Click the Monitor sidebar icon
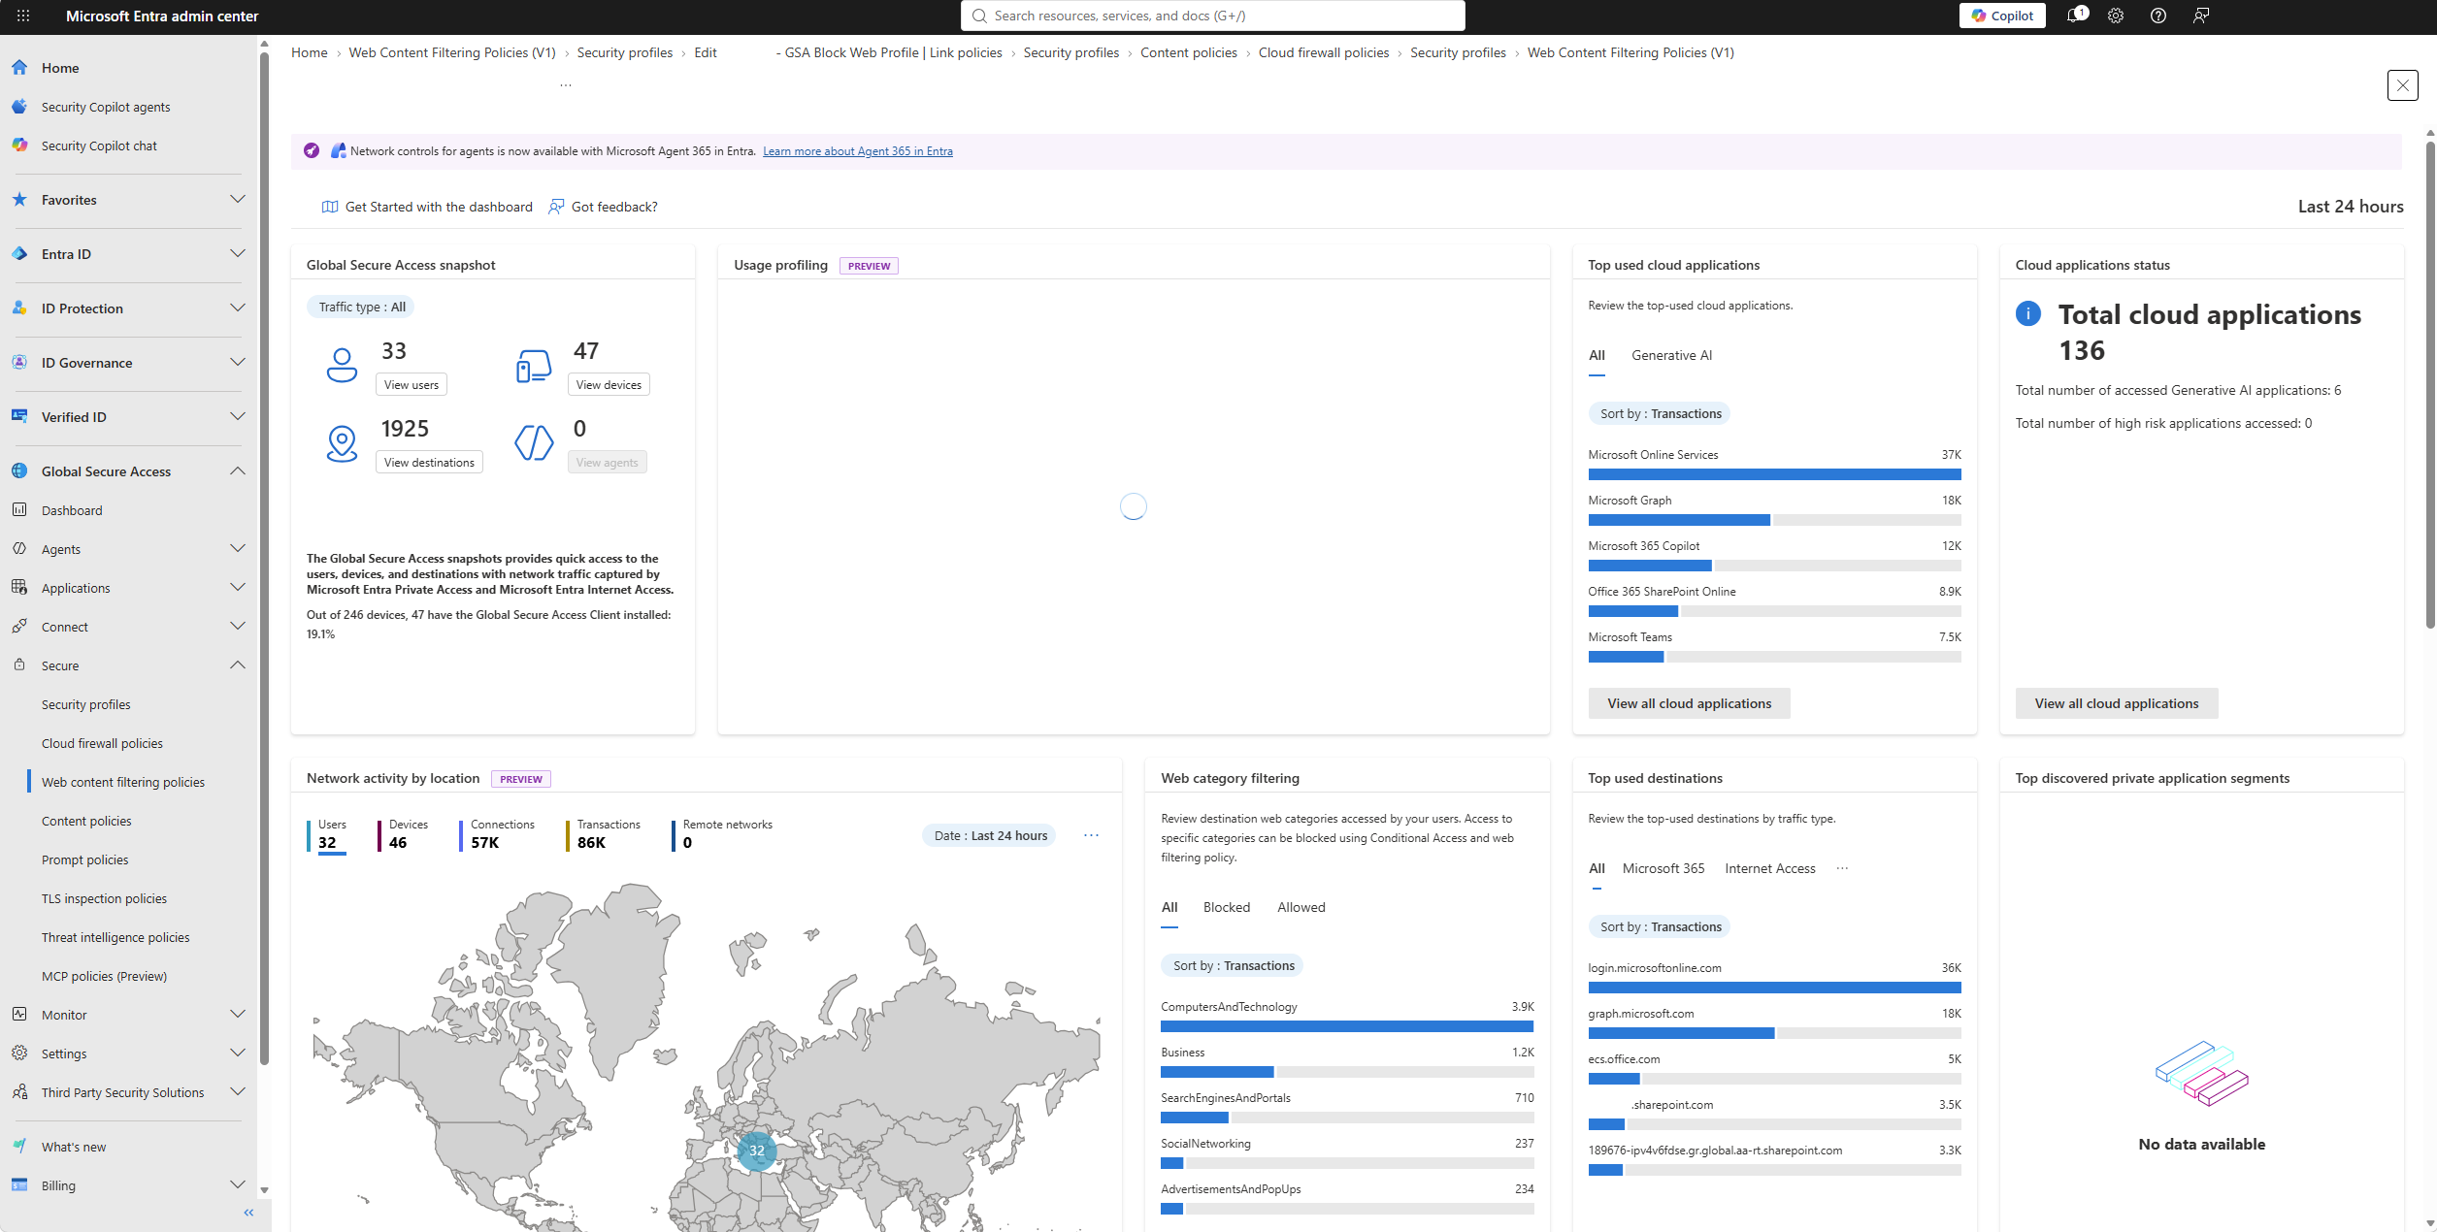This screenshot has width=2437, height=1232. (19, 1015)
